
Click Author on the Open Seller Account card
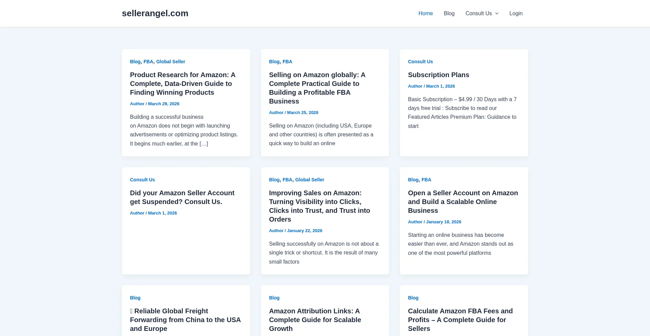pyautogui.click(x=415, y=222)
